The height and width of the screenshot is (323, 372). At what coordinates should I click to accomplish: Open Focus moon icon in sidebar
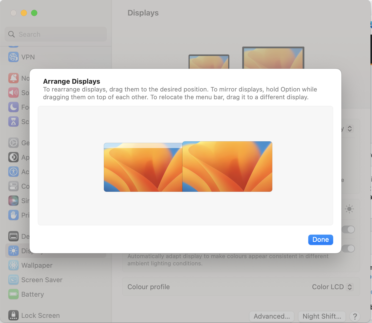[x=13, y=107]
